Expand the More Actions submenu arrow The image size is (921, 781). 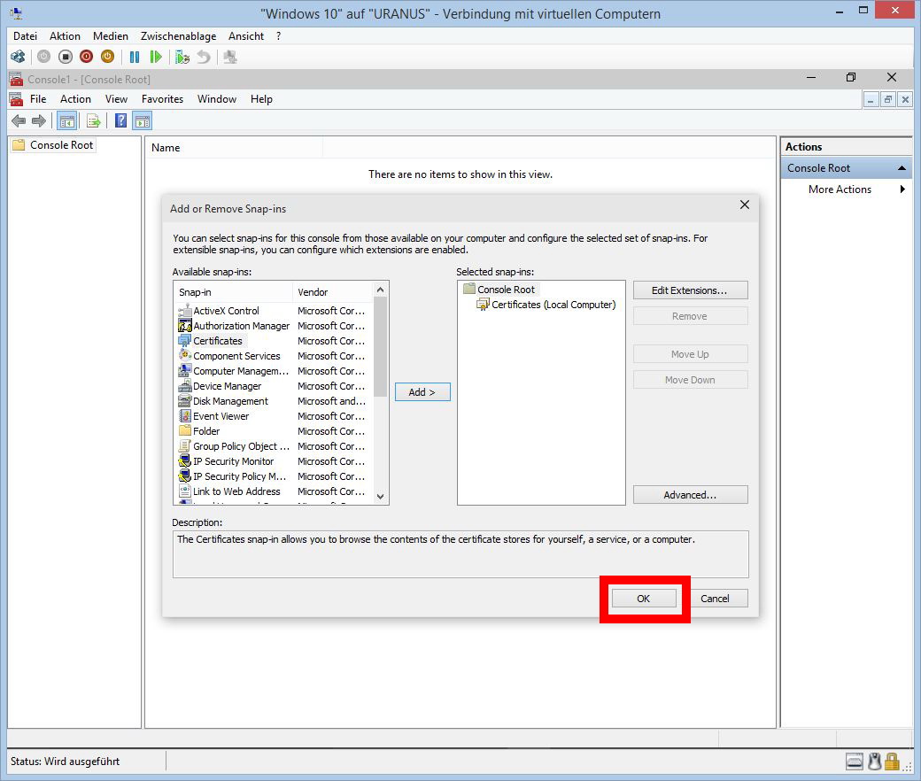point(902,189)
